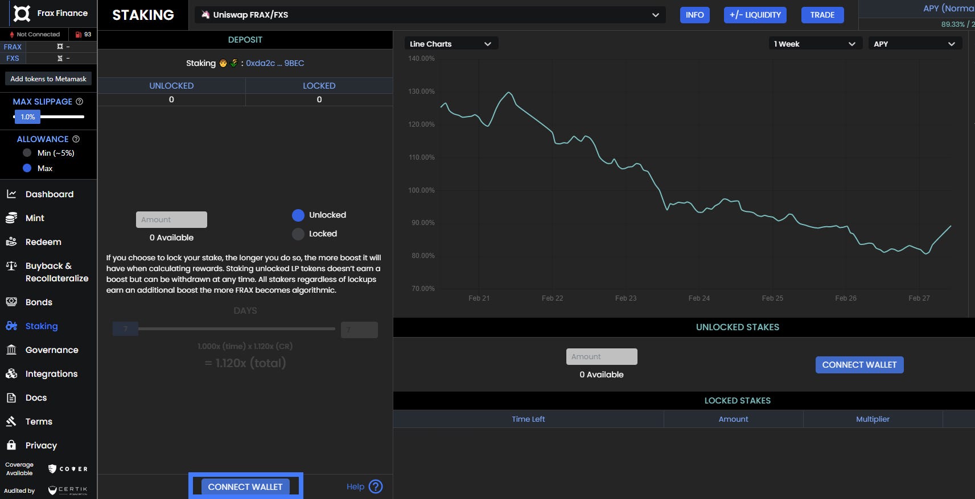Click the lock days number field right of slider
This screenshot has width=975, height=499.
click(359, 330)
